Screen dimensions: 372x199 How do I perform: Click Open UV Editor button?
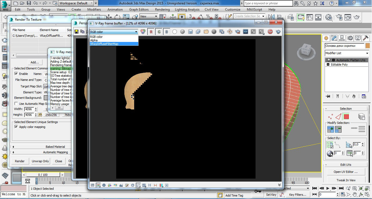[345, 172]
